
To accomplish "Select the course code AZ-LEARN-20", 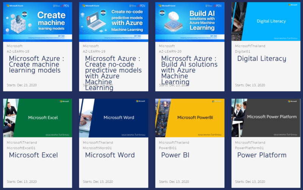I will coord(170,51).
